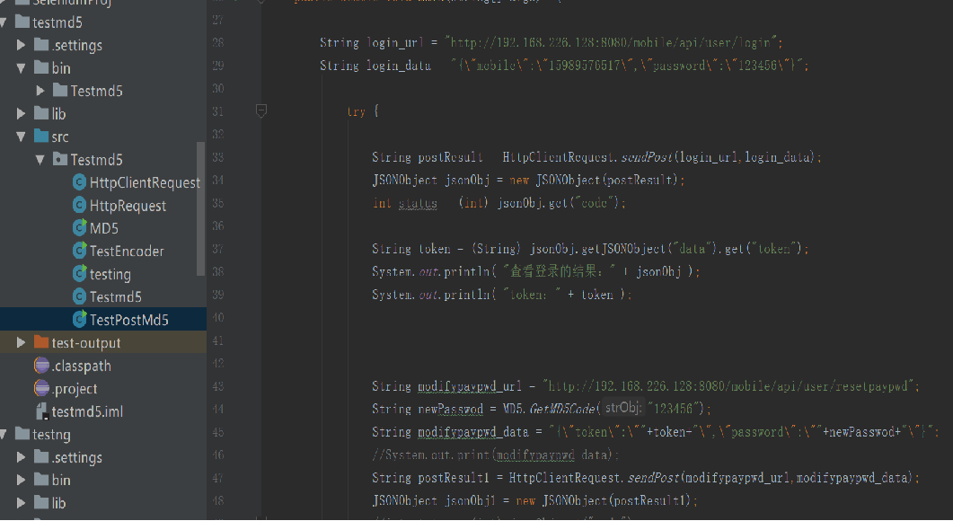
Task: Click the project panel vertical scrollbar
Action: 200,207
